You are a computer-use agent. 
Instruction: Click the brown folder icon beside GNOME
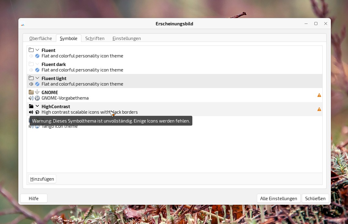click(x=31, y=92)
